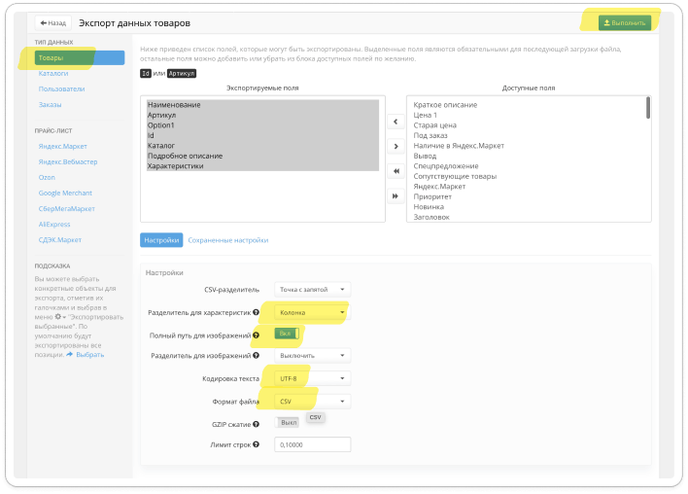Viewport: 688px width, 494px height.
Task: Open help icon for Разделитель для изображений
Action: tap(256, 355)
